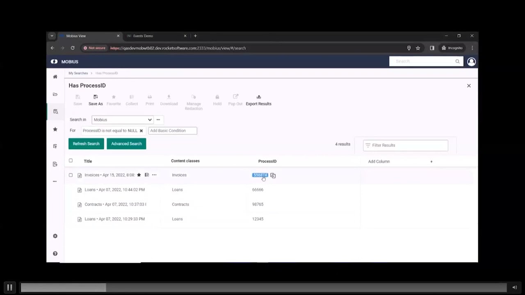Viewport: 525px width, 295px height.
Task: Click the Download toolbar icon
Action: 169,100
